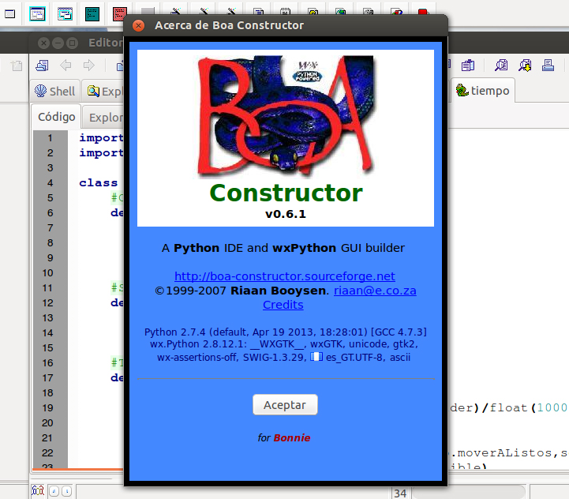This screenshot has width=569, height=499.
Task: Click the Editor navigate back arrow
Action: [66, 66]
